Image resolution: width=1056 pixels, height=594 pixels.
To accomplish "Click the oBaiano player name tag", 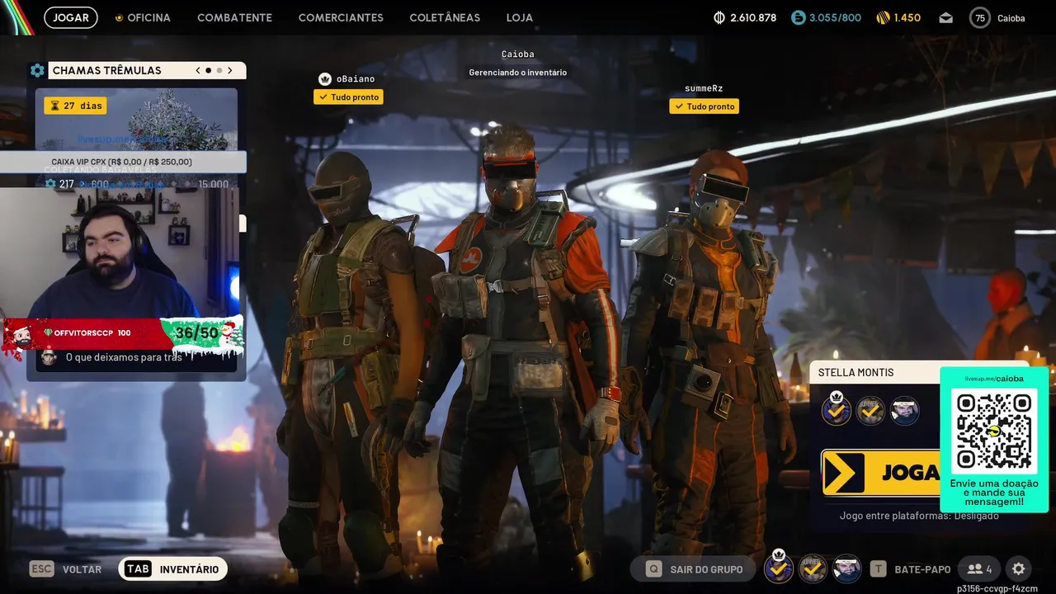I will [356, 79].
